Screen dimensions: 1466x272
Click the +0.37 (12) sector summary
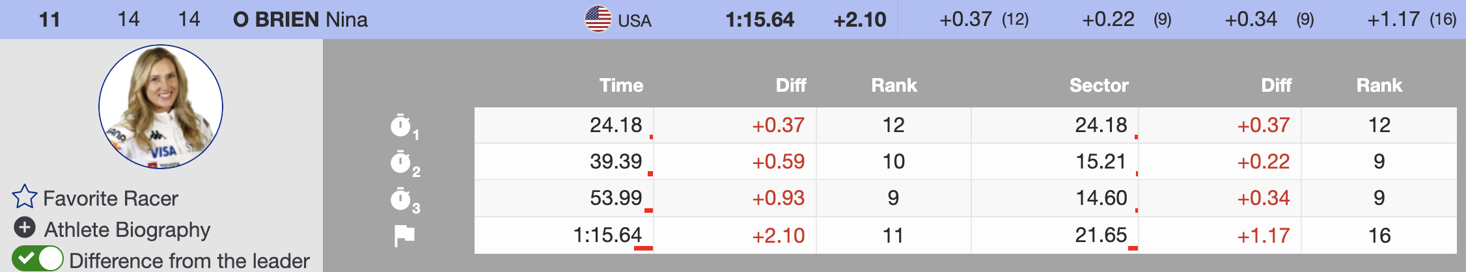(984, 20)
